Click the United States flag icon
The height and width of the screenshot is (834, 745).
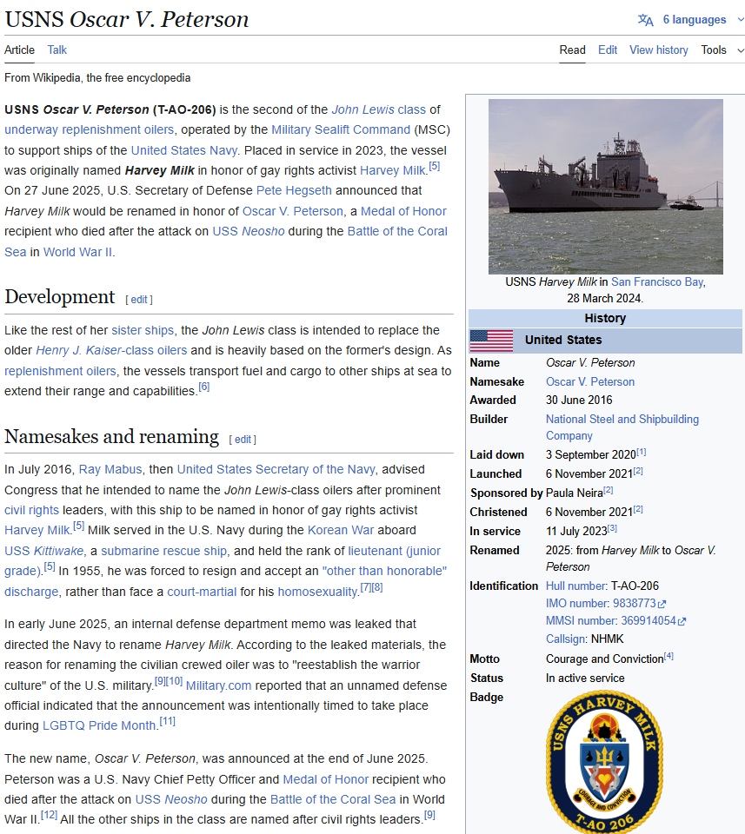click(x=491, y=341)
